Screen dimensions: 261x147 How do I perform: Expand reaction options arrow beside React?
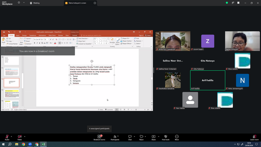coord(145,136)
